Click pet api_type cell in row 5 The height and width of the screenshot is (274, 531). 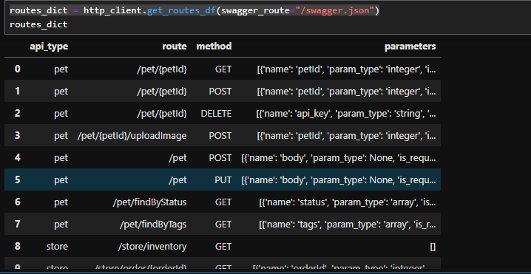tap(61, 180)
